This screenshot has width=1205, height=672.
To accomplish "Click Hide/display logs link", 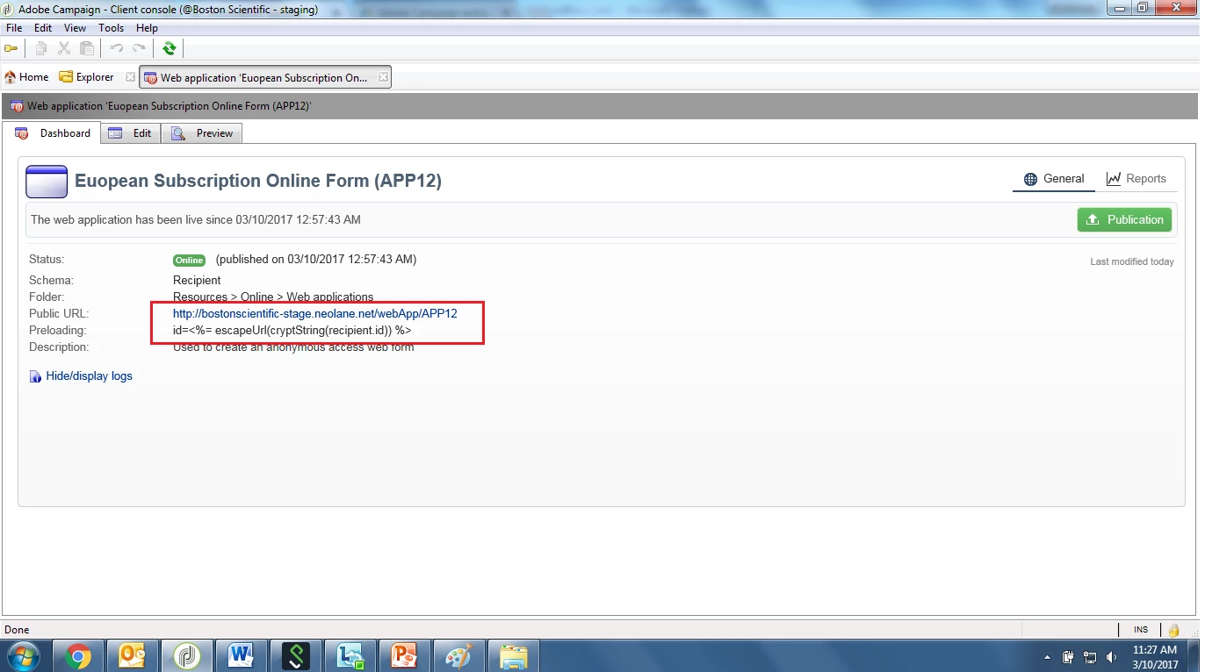I will (x=89, y=375).
